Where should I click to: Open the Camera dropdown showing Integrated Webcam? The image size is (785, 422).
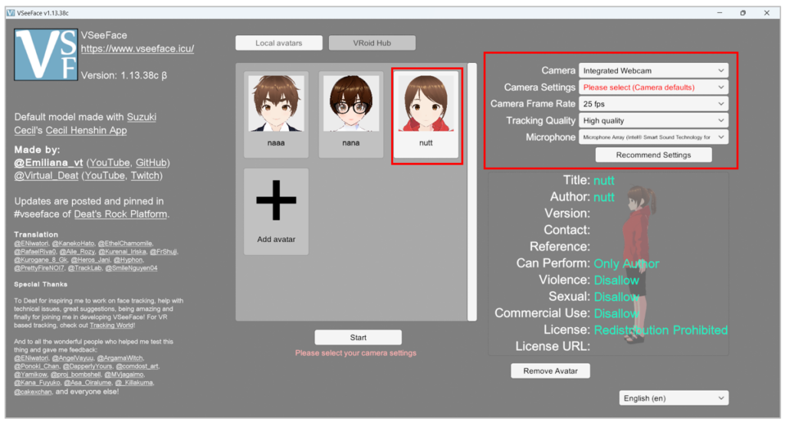(652, 70)
